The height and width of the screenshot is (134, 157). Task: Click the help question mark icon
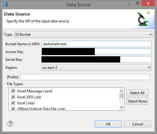tap(10, 124)
